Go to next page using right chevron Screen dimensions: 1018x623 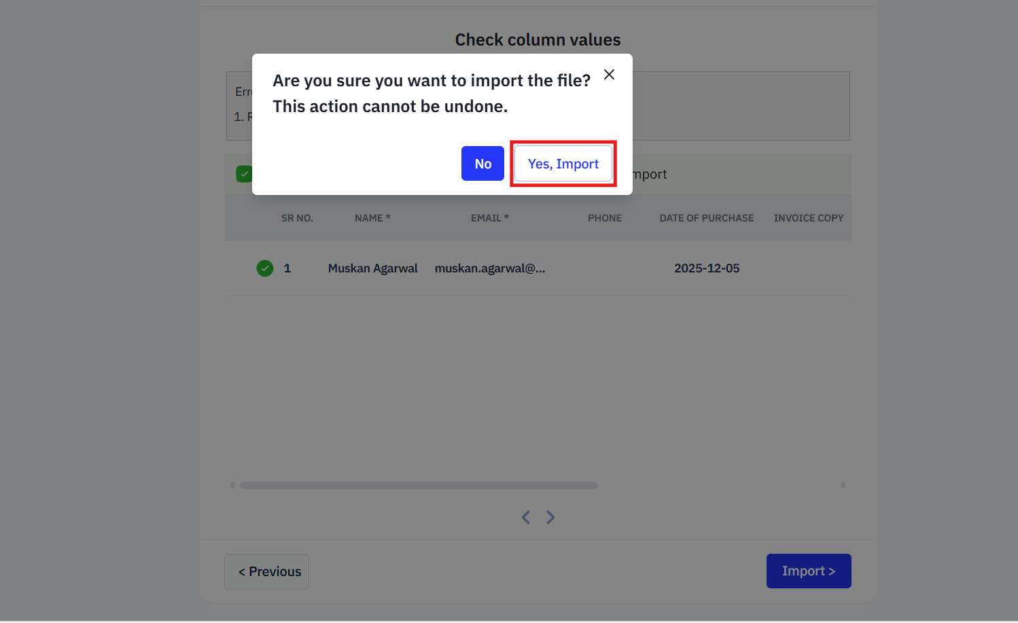pyautogui.click(x=550, y=518)
